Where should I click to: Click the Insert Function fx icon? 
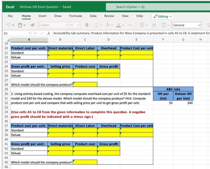[49, 33]
